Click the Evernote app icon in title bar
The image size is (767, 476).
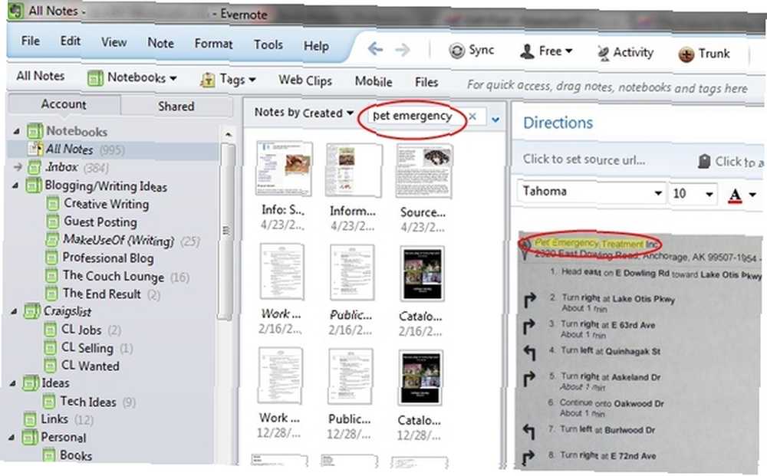(15, 10)
